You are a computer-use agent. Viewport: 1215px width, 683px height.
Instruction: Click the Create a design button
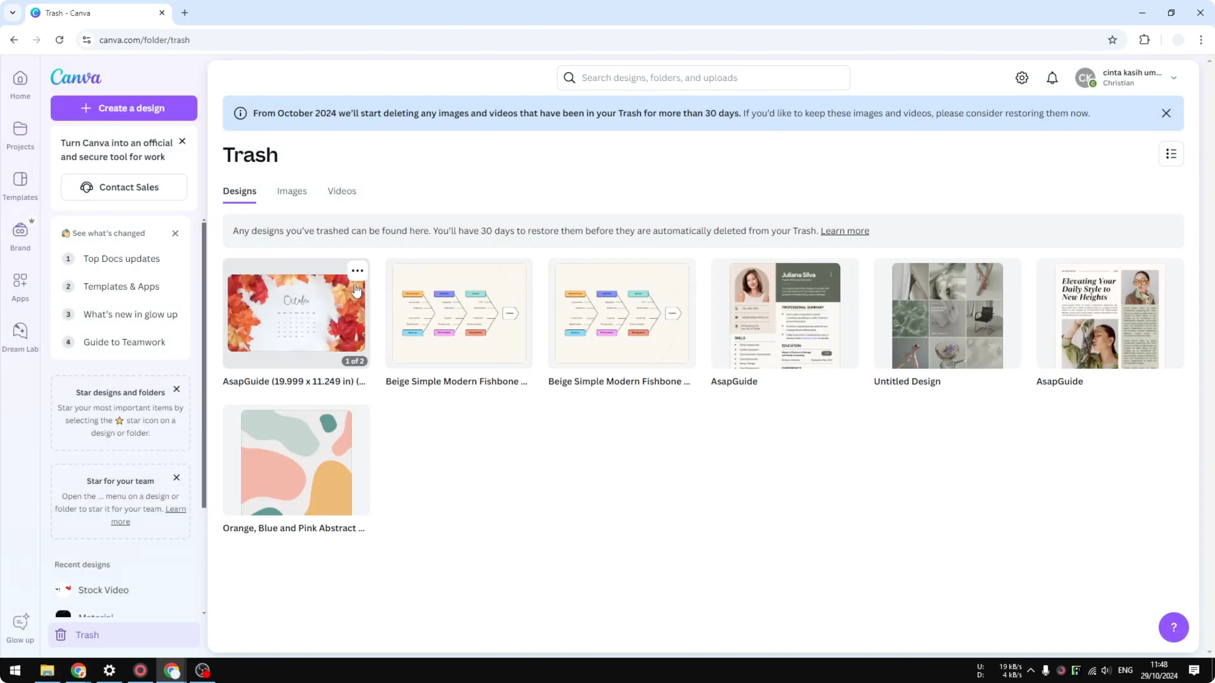123,108
